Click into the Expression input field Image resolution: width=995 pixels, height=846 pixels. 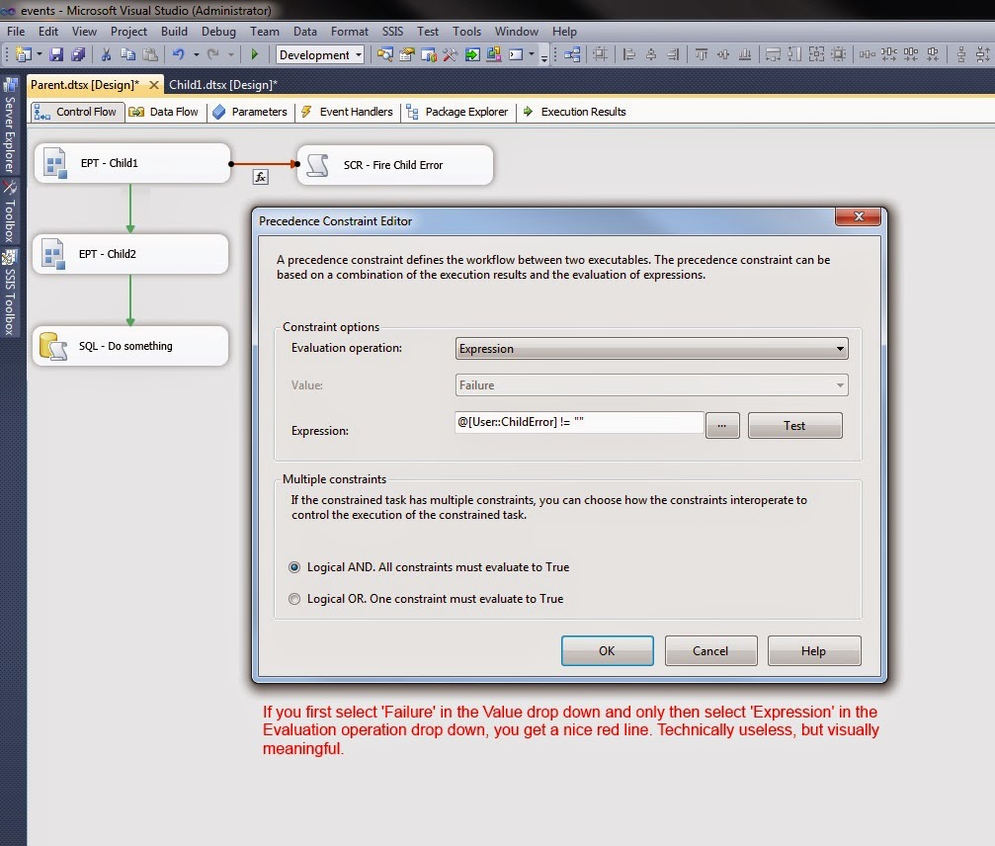579,422
